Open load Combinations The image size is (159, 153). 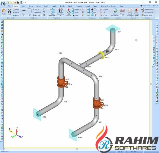click(148, 10)
